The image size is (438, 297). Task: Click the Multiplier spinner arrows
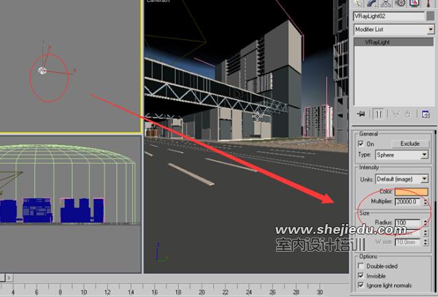tap(426, 201)
